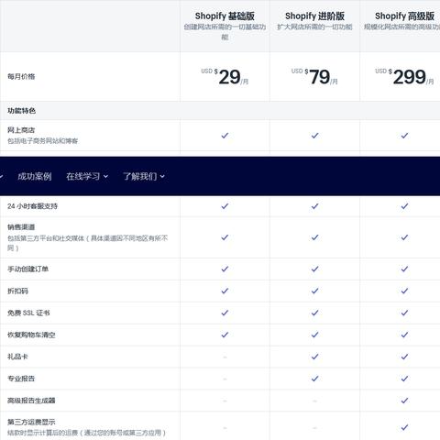Screen dimensions: 440x440
Task: Click the 网上商店 checkmark under 基础版
Action: click(225, 136)
